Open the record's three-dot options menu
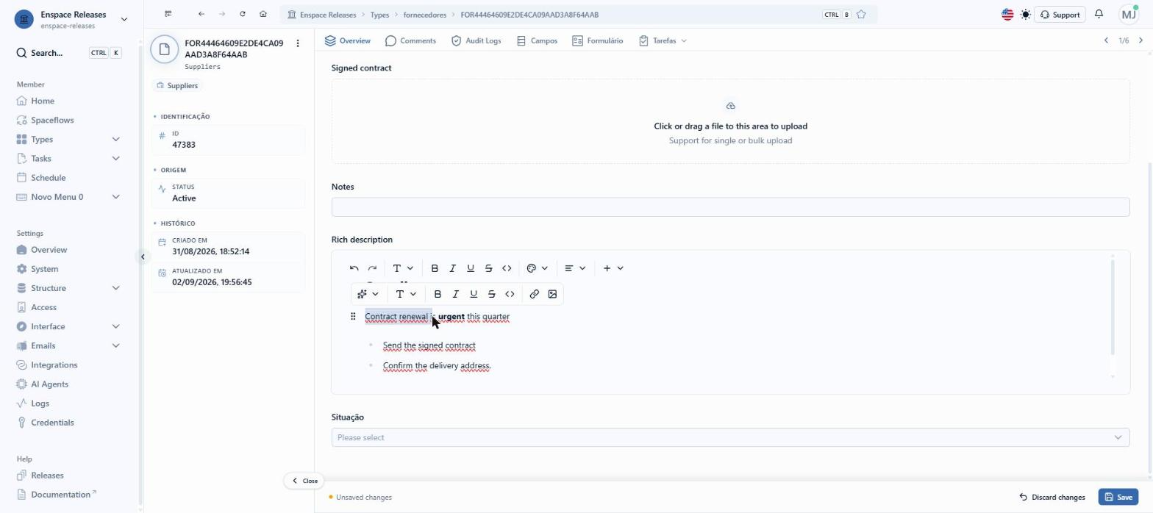This screenshot has height=513, width=1153. [298, 43]
